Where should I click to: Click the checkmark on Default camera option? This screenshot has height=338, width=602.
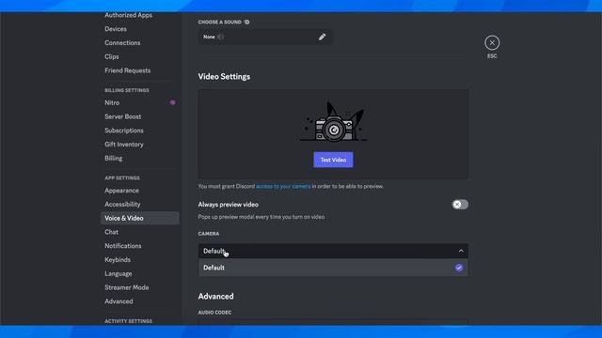tap(459, 268)
